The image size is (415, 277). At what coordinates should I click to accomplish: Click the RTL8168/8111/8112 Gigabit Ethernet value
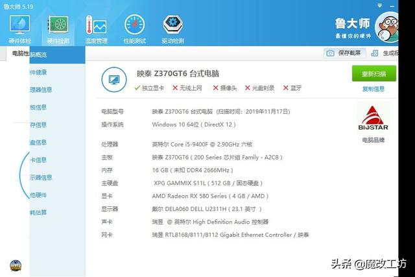230,235
